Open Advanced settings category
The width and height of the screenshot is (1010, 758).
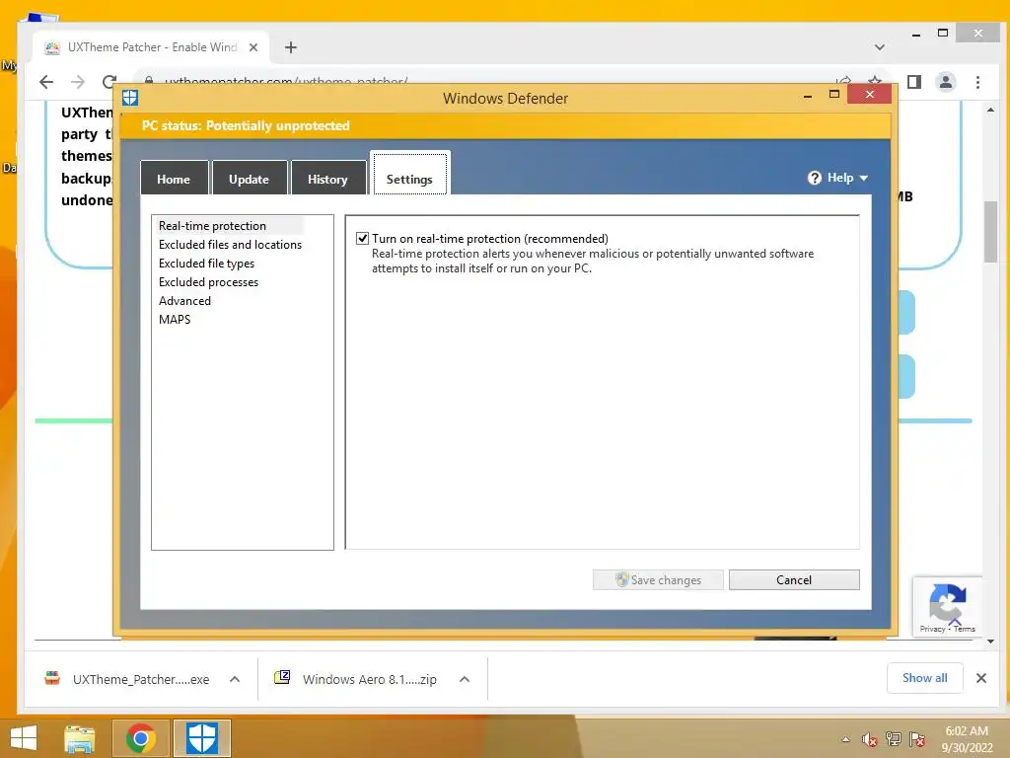coord(184,300)
